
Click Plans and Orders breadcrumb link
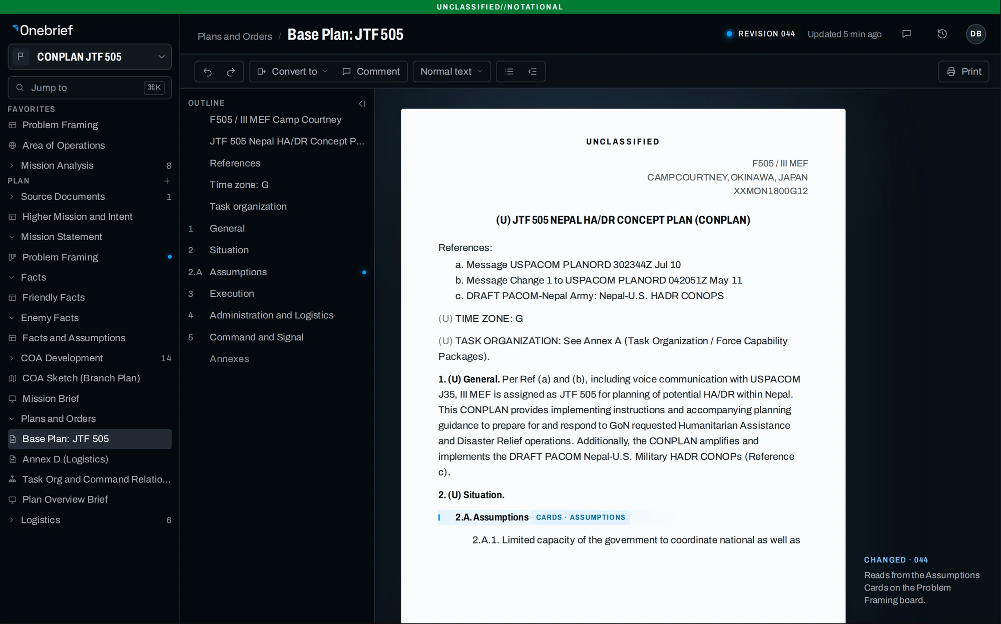tap(235, 37)
